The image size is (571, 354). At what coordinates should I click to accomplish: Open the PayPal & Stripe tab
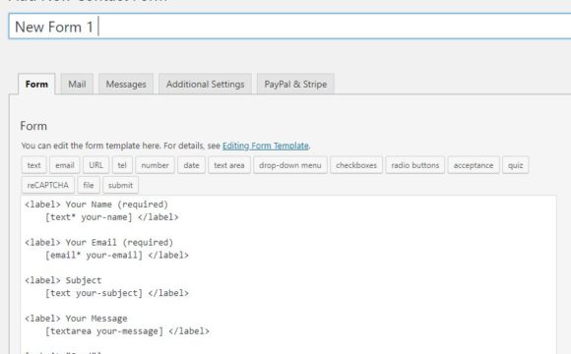(x=295, y=84)
